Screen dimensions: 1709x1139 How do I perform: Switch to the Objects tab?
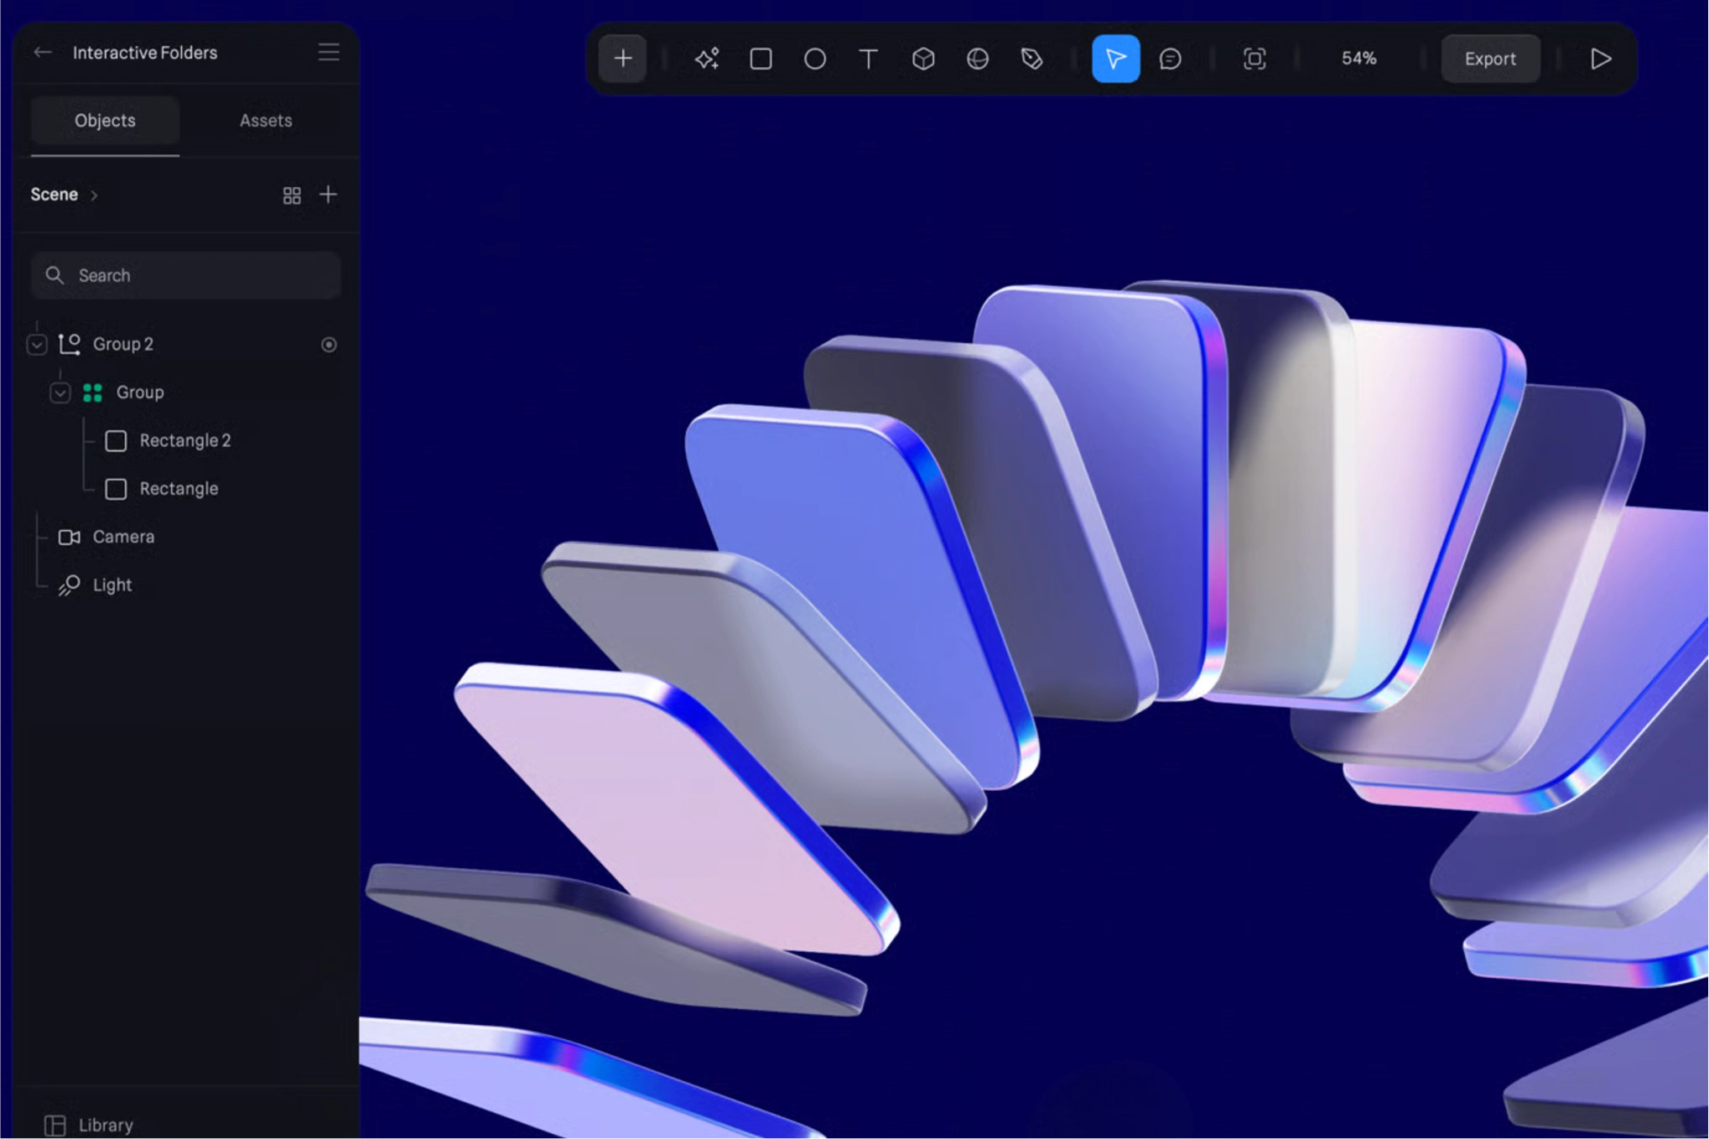[105, 121]
